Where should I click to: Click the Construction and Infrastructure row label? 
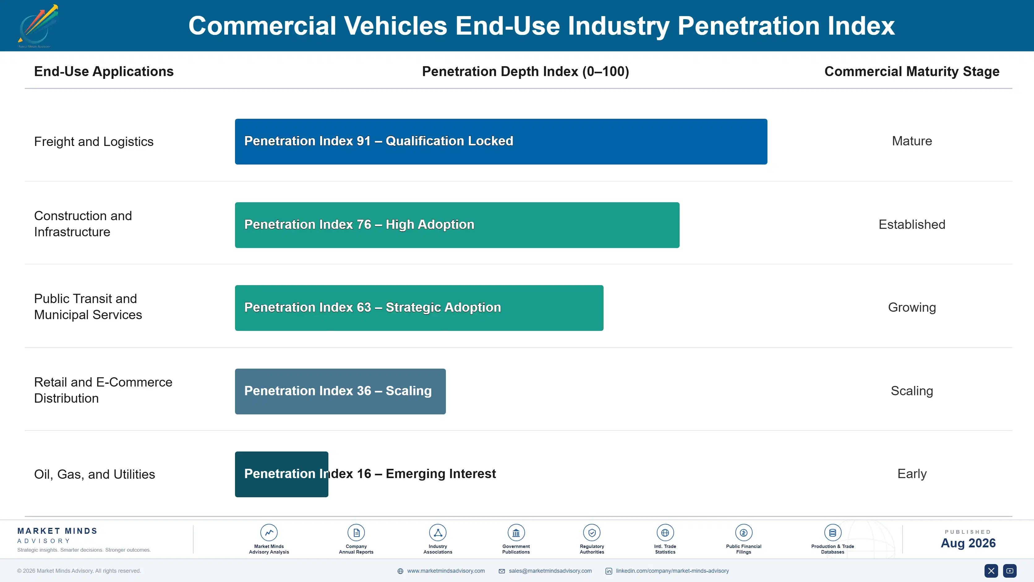83,224
